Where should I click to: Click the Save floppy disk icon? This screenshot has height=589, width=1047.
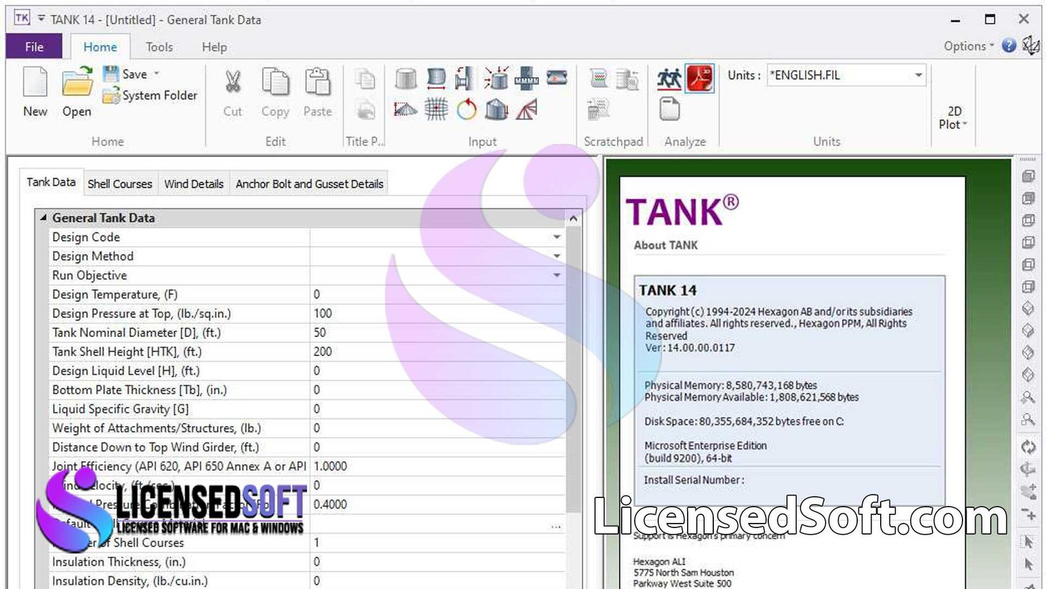pyautogui.click(x=111, y=74)
